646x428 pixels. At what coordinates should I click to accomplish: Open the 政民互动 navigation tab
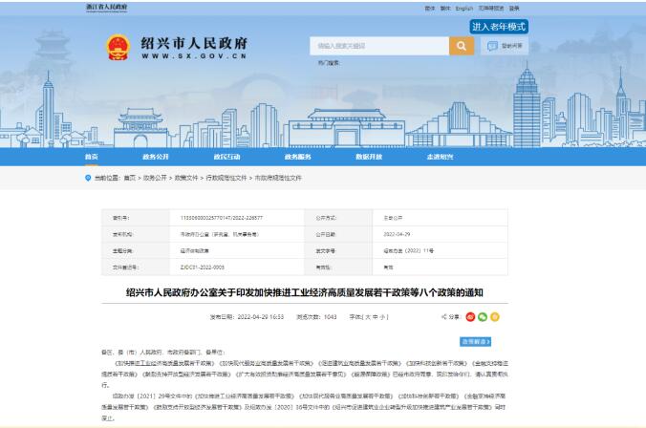pos(226,156)
